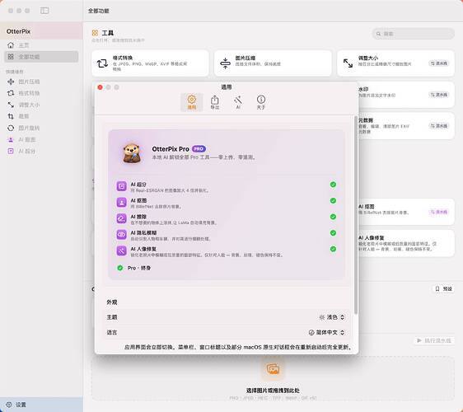Screen dimensions: 463x412
Task: Click the 预设 preset button
Action: tap(443, 288)
